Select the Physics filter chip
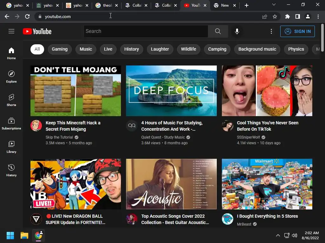The height and width of the screenshot is (243, 325). click(x=296, y=49)
